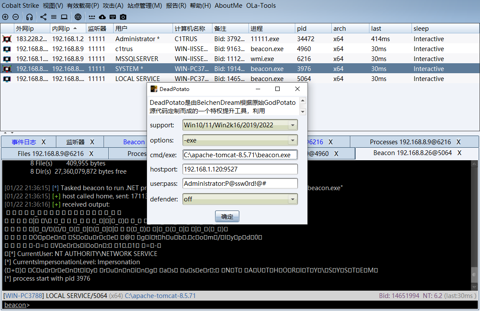The height and width of the screenshot is (311, 480).
Task: Click the 确定 button in DeadPotato
Action: click(x=227, y=216)
